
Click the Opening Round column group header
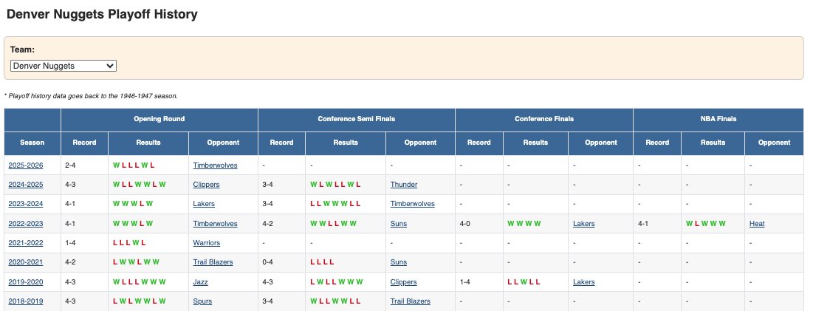159,119
